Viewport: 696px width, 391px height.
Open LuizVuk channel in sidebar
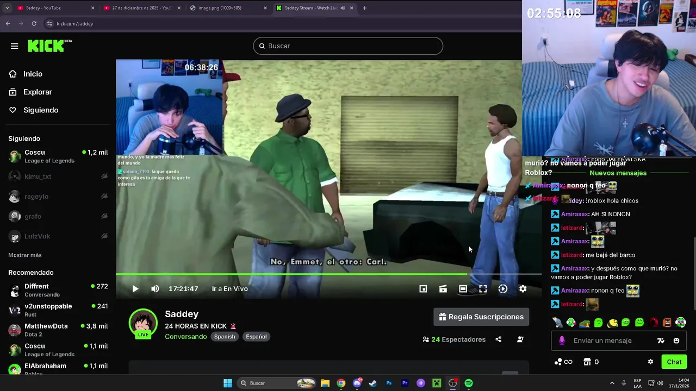(58, 236)
